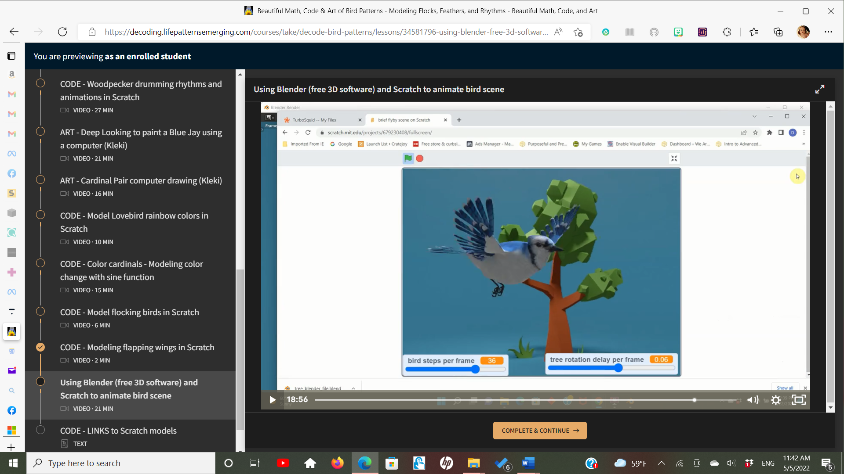Open Model Lovebird rainbow colors lesson
The image size is (844, 474).
[x=134, y=222]
